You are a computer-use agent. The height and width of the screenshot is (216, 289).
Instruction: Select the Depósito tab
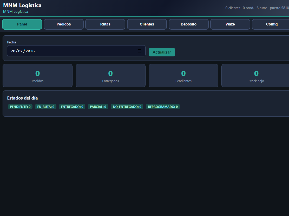click(x=188, y=24)
